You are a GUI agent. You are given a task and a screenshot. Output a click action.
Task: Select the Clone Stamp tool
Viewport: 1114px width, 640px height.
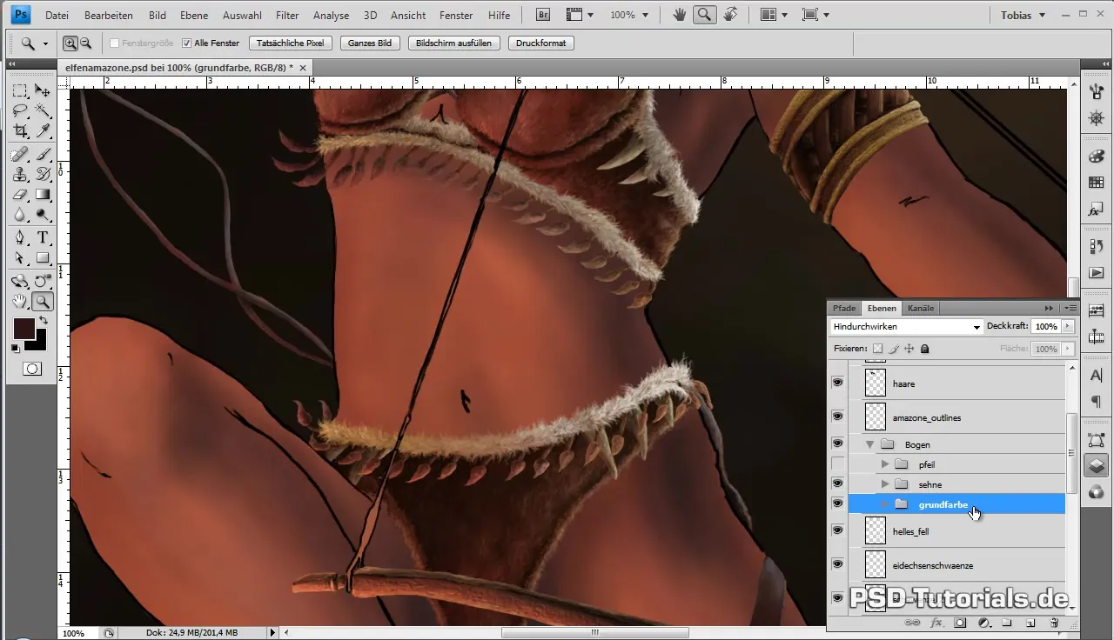(20, 174)
